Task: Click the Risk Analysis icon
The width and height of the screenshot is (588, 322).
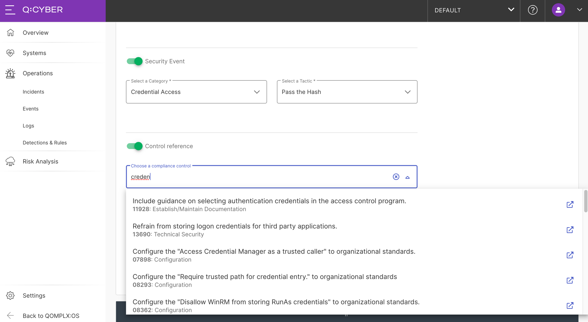Action: pyautogui.click(x=10, y=161)
